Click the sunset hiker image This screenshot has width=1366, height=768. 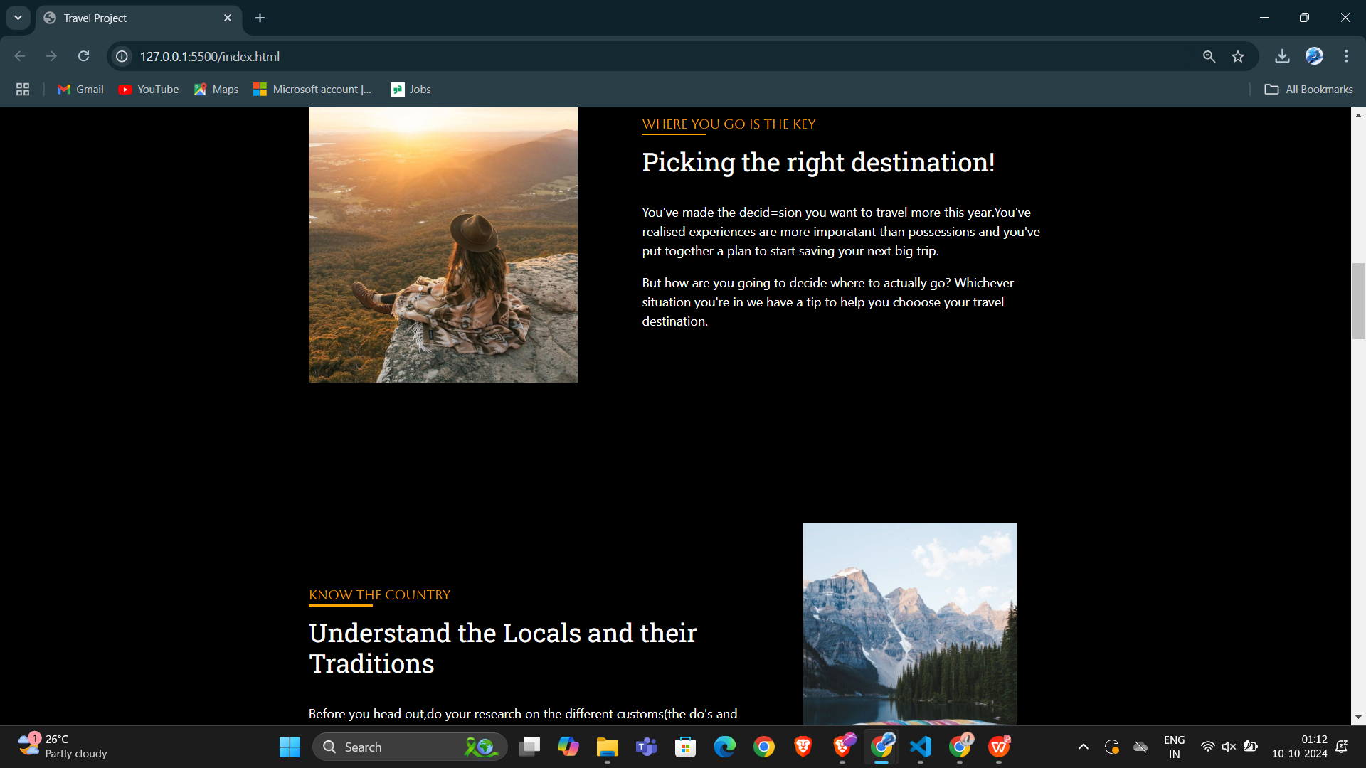point(443,245)
